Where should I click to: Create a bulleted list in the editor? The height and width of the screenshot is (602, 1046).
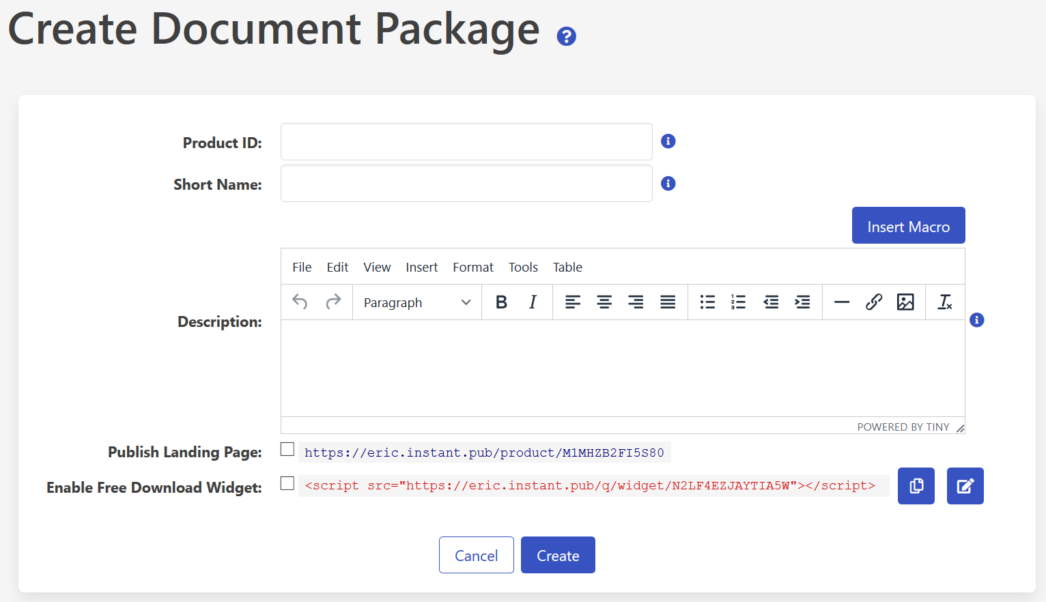click(707, 302)
